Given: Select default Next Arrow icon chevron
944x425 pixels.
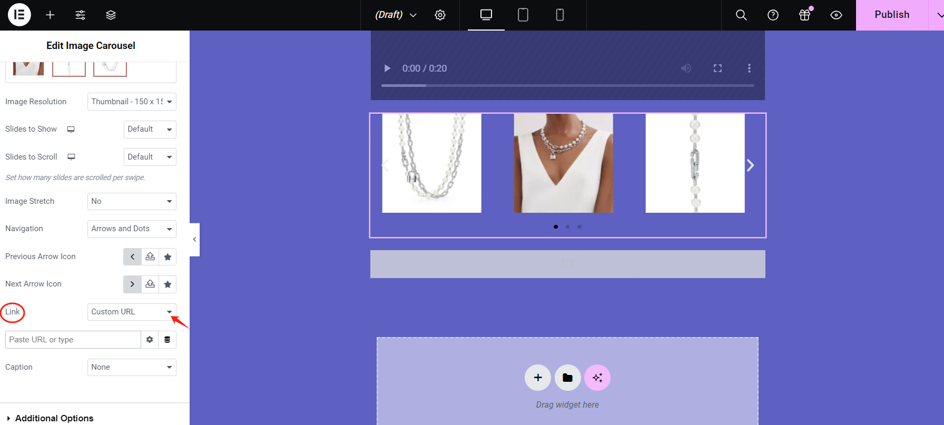Looking at the screenshot, I should tap(132, 284).
